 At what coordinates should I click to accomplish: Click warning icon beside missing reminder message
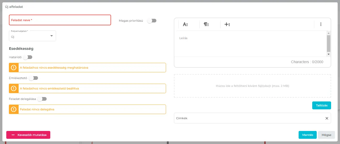(14, 88)
